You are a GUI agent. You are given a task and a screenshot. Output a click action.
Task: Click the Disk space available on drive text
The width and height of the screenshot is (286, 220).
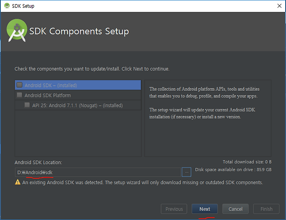[233, 169]
